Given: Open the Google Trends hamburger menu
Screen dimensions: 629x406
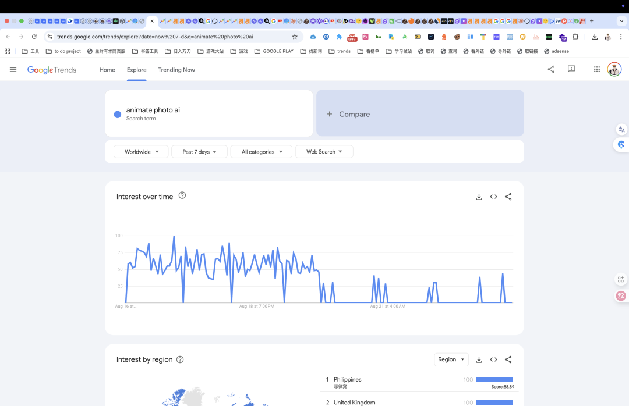Looking at the screenshot, I should [13, 70].
